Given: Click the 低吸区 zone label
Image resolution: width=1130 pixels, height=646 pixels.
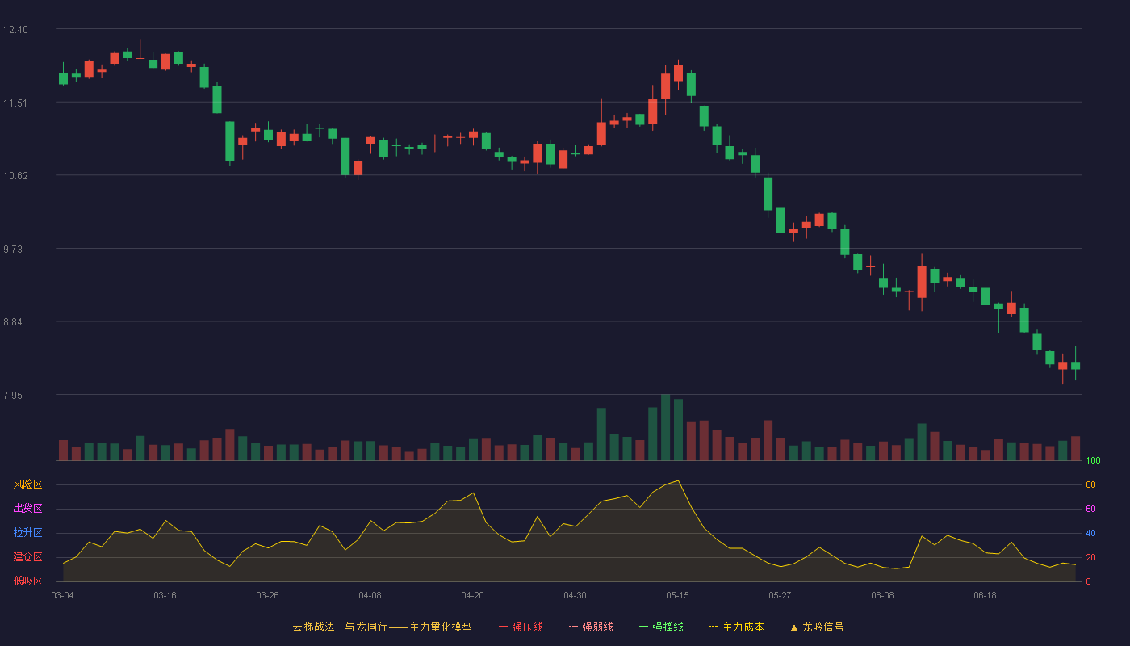Looking at the screenshot, I should 27,581.
